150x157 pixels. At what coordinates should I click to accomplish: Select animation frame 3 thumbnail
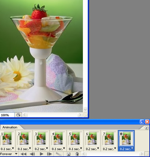(41, 138)
